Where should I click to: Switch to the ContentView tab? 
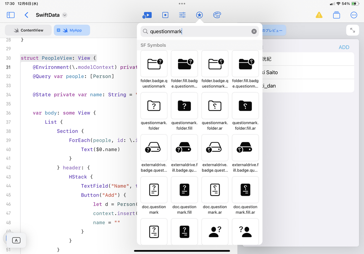[x=28, y=30]
